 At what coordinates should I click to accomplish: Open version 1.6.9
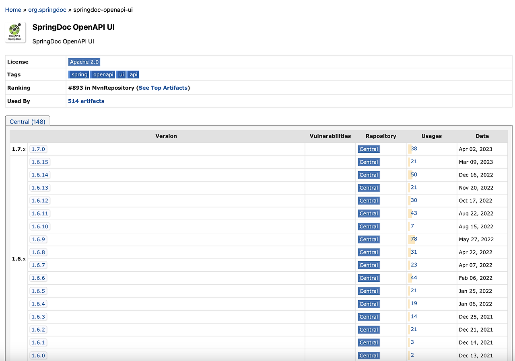coord(39,239)
